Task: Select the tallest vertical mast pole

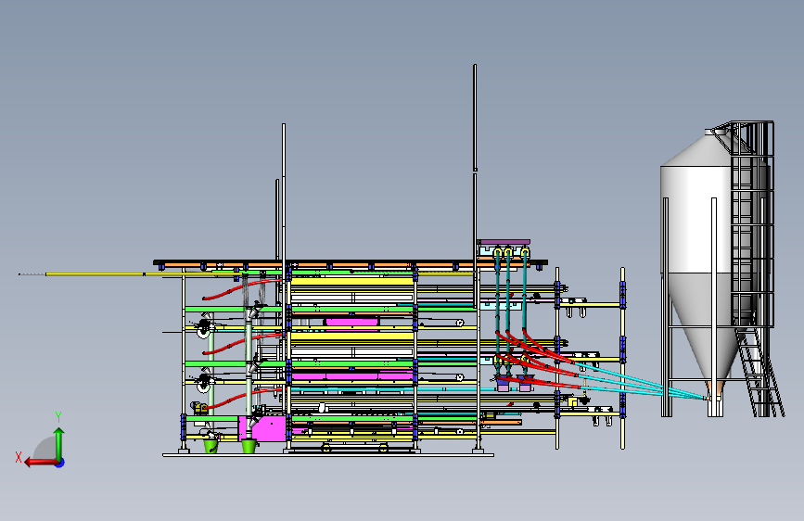Action: pos(475,163)
